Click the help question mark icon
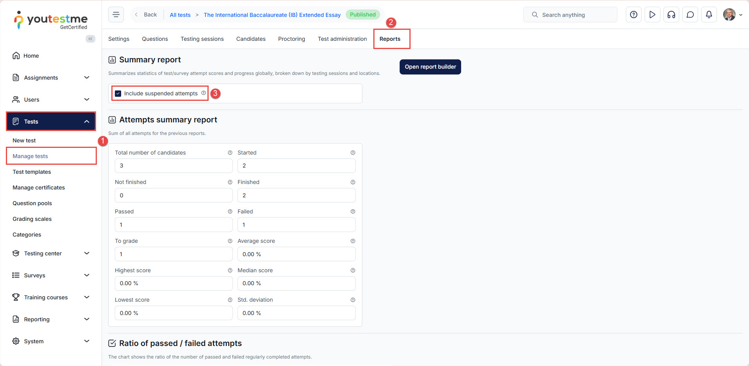This screenshot has width=749, height=366. coord(633,15)
